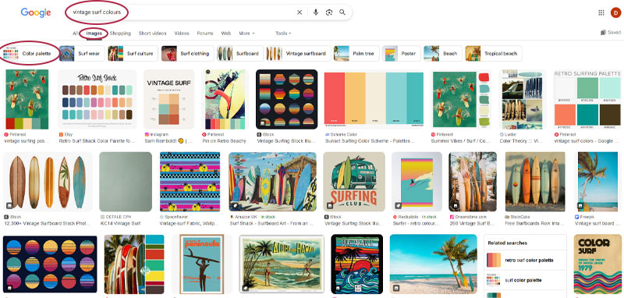
Task: Switch to the Web tab
Action: [226, 34]
